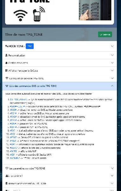Open the Personnalisation accordion header
The image size is (121, 191).
pos(59,55)
